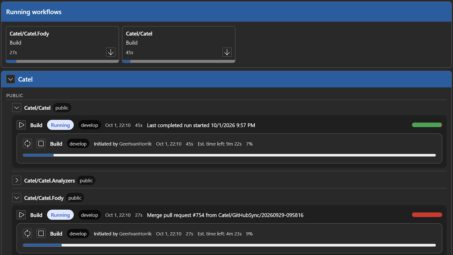This screenshot has width=453, height=255.
Task: Click the 9% completion value
Action: [x=249, y=233]
